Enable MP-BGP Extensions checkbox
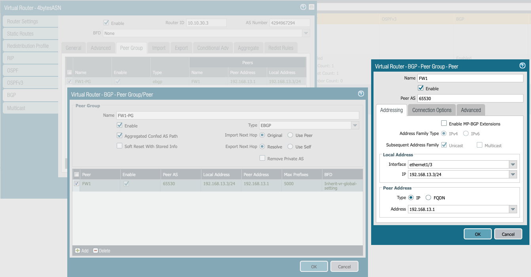The image size is (531, 277). [444, 123]
